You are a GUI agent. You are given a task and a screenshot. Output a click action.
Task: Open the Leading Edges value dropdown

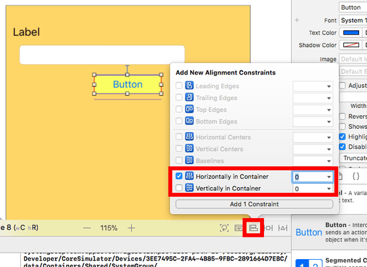tap(328, 86)
